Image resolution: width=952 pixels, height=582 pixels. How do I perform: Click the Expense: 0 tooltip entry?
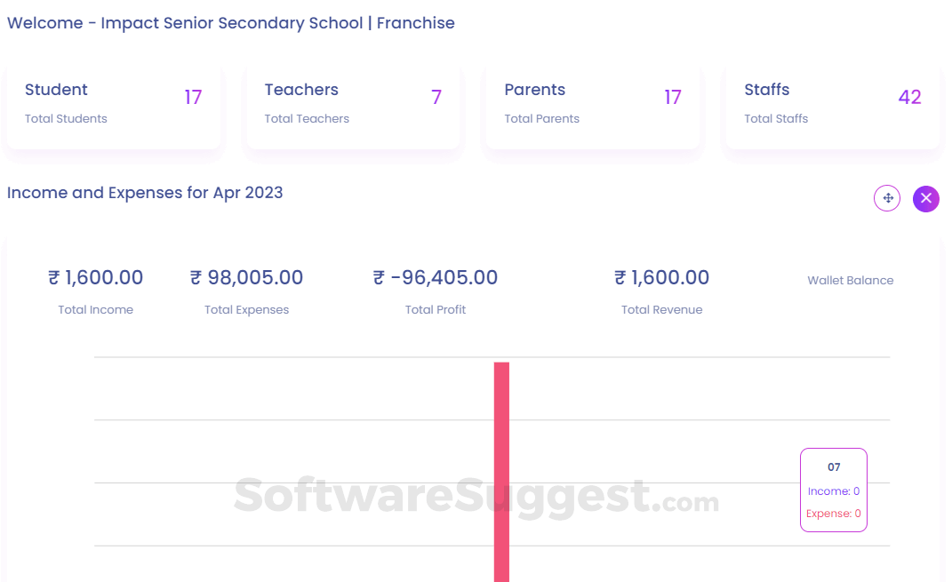(x=833, y=513)
